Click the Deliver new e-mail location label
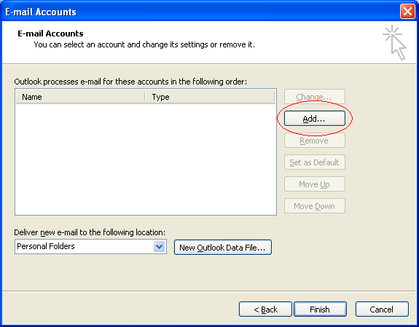 point(90,232)
